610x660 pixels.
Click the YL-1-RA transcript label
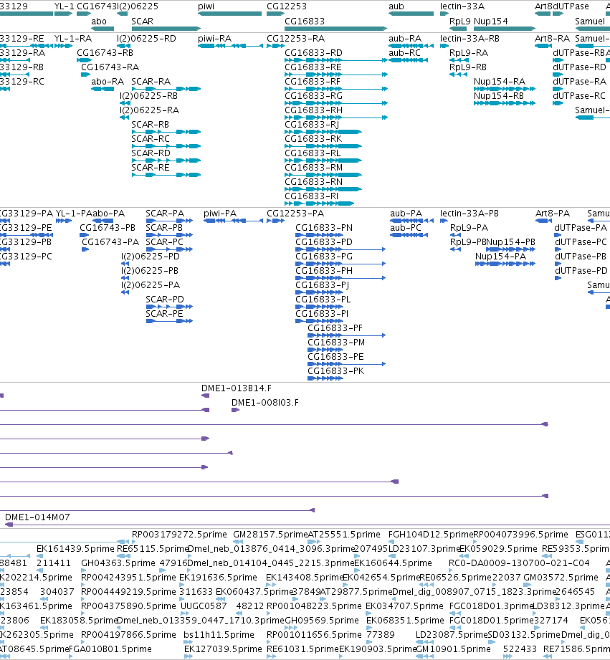coord(73,39)
